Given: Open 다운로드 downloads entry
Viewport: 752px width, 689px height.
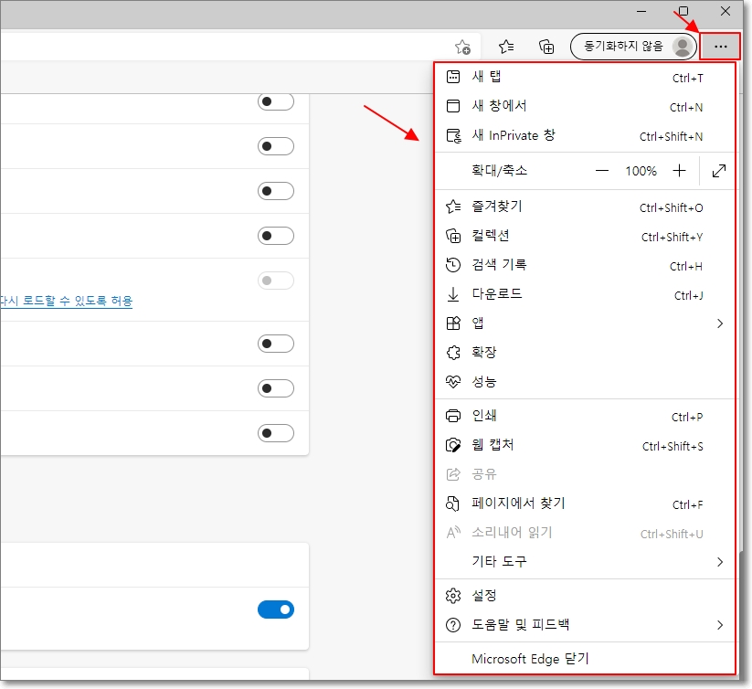Looking at the screenshot, I should coord(584,294).
